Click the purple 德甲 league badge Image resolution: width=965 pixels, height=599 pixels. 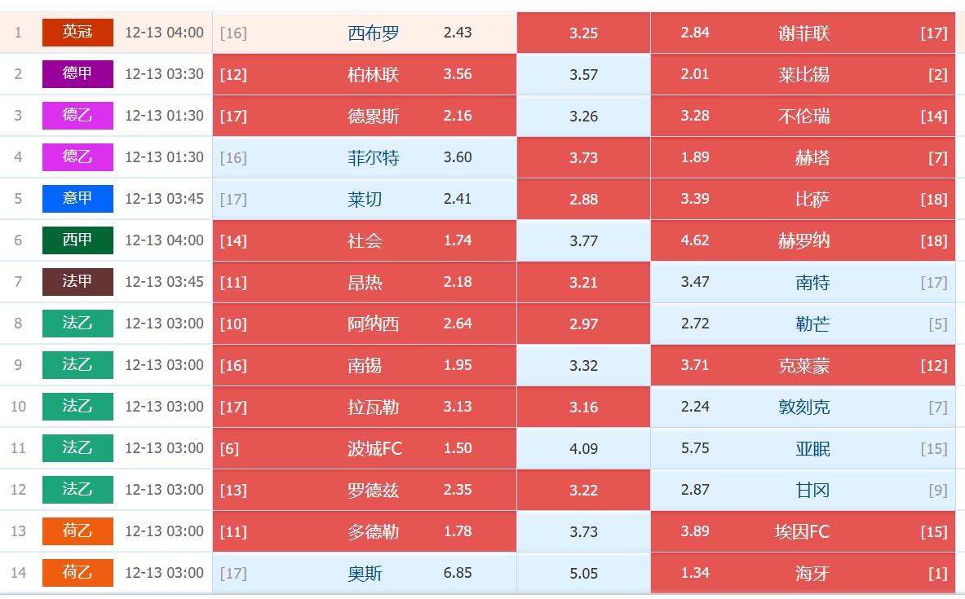coord(77,74)
